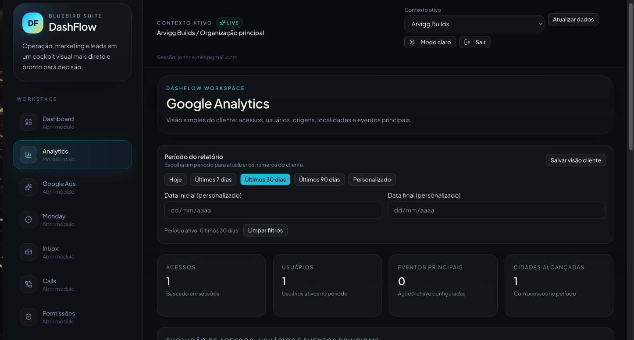Click 'Baseado em sessões' caption
The image size is (634, 340).
tap(192, 294)
